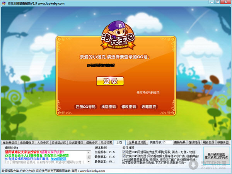This screenshot has height=174, width=232.
Task: Uncheck 设置2345网址导航为主页 checkbox
Action: click(124, 152)
